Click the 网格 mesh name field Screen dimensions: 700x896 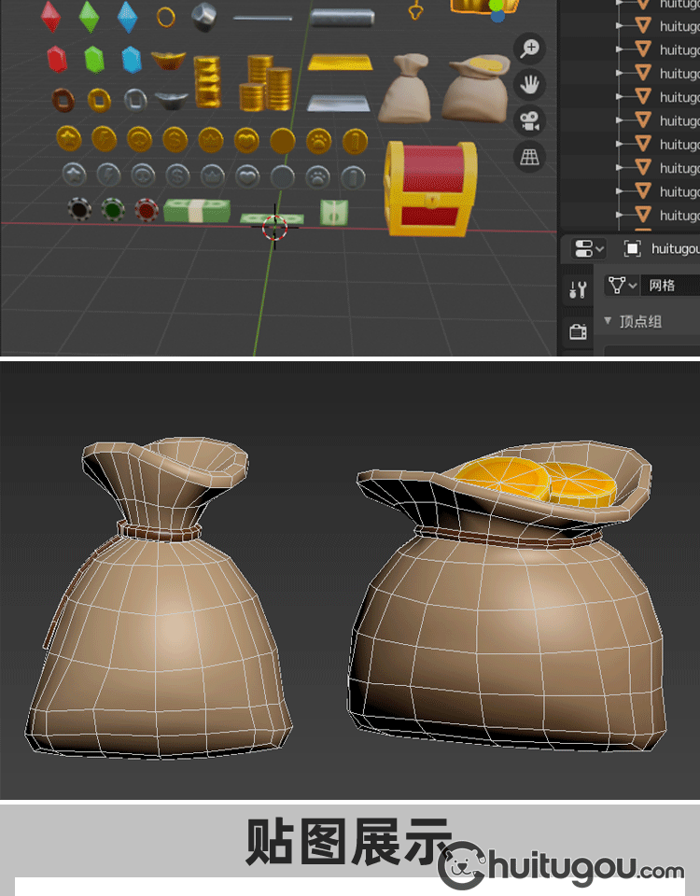671,285
